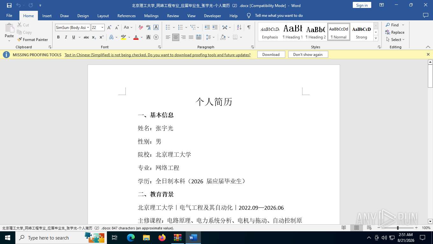Viewport: 433px width, 244px height.
Task: Open Windows Start menu
Action: tap(7, 238)
